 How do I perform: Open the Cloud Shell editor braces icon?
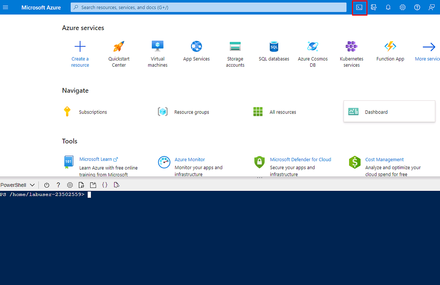coord(104,185)
